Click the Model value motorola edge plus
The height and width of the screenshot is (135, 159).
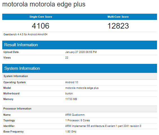[x=82, y=88]
